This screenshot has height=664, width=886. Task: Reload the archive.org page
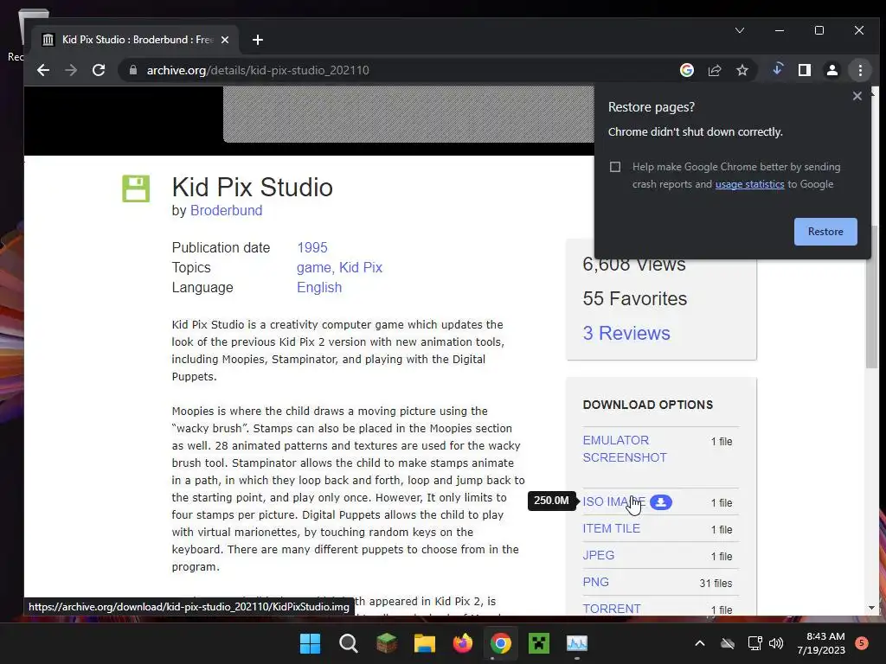[x=99, y=70]
